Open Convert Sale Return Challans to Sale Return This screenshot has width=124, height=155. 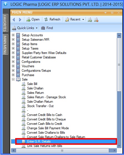click(x=56, y=137)
